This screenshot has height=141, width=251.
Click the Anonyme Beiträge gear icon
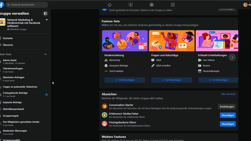106,65
